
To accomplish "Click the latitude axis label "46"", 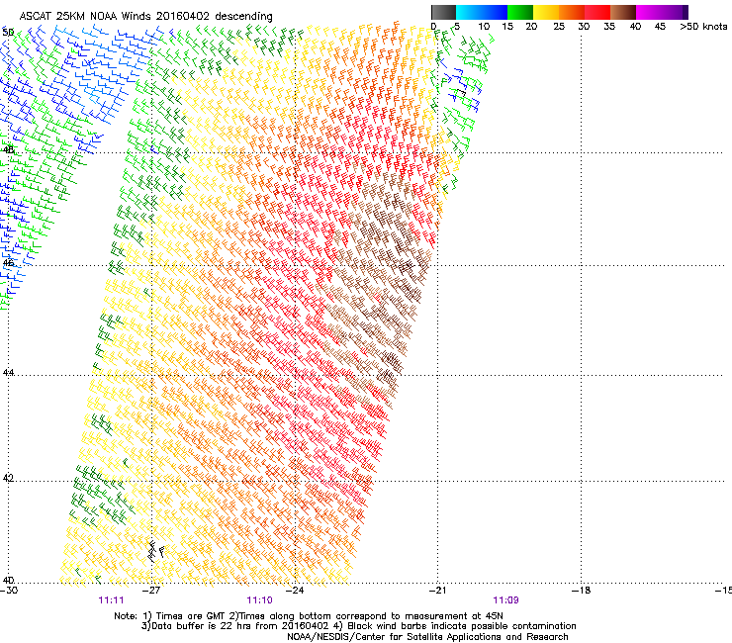I will click(8, 263).
